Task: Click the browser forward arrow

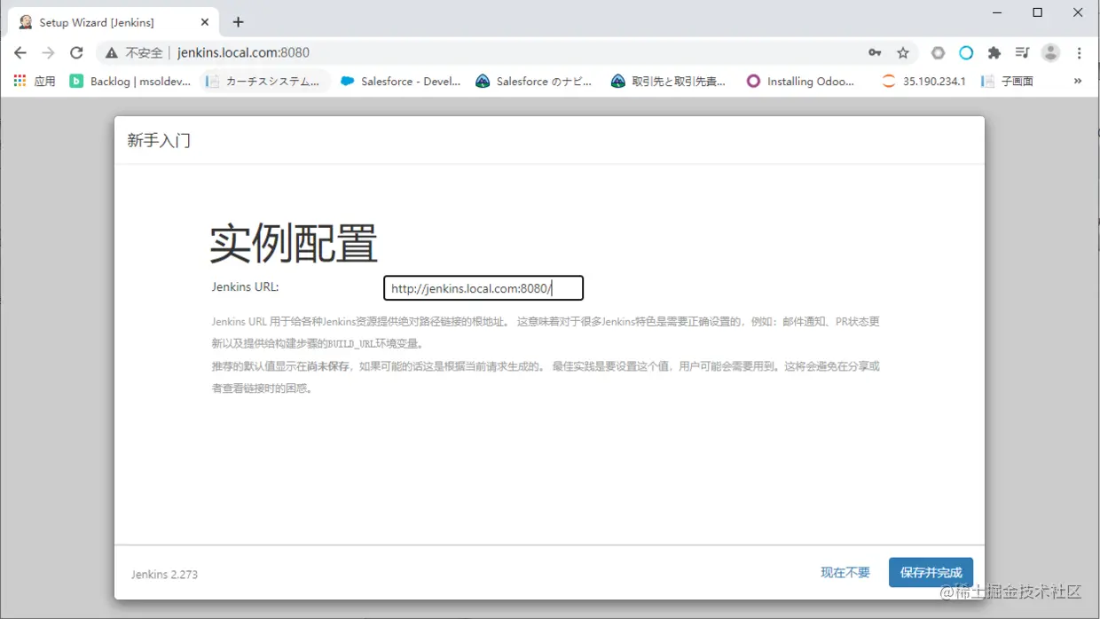Action: (x=48, y=53)
